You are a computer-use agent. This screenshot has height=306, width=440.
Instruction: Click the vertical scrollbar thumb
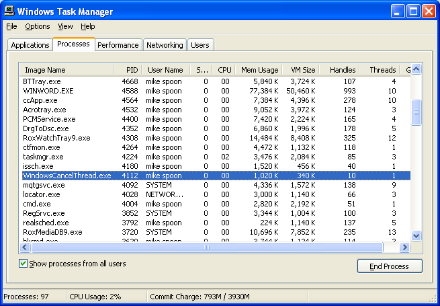pyautogui.click(x=416, y=112)
